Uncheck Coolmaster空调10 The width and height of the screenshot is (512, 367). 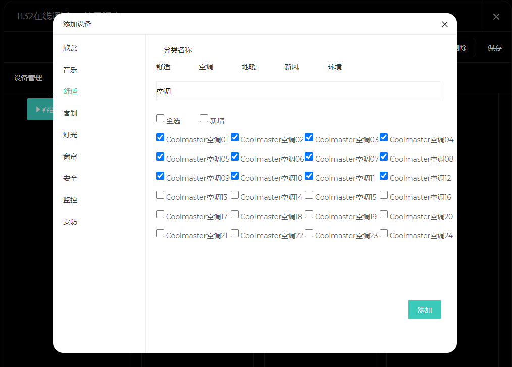click(x=235, y=176)
